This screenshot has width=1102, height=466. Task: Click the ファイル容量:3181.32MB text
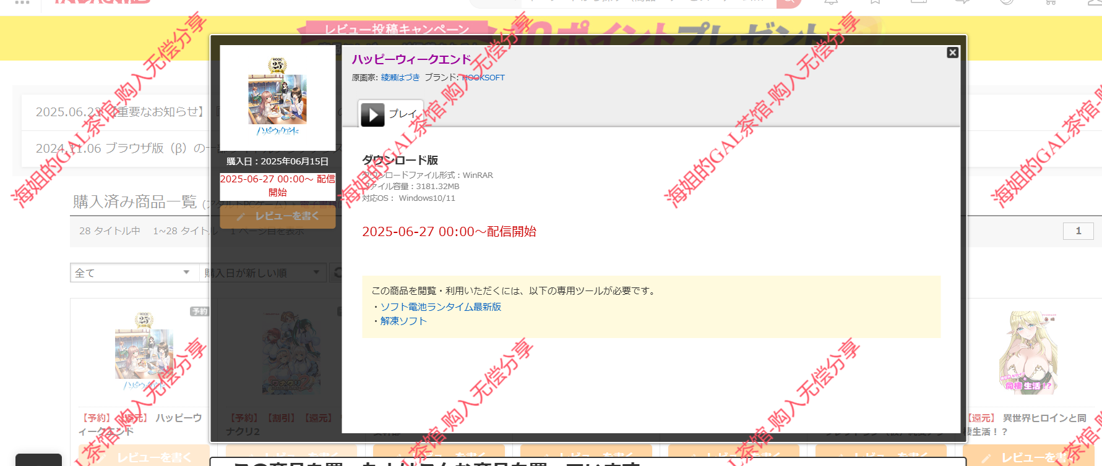click(x=411, y=186)
